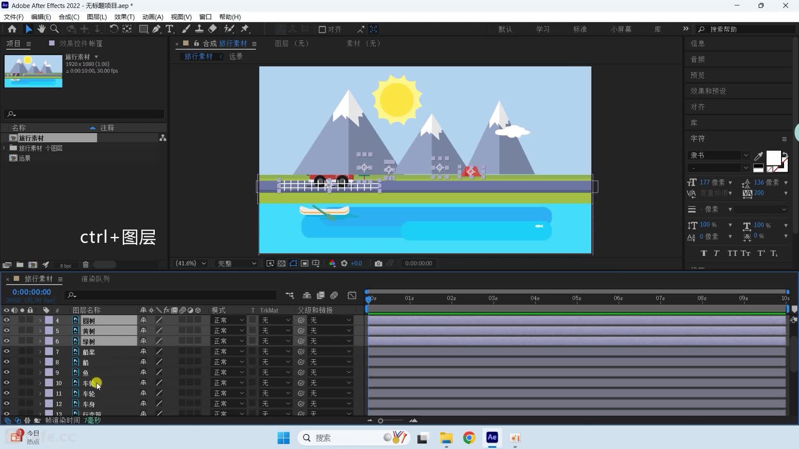The image size is (799, 449).
Task: Open the composition mini-flowchart icon in timeline
Action: pyautogui.click(x=290, y=296)
